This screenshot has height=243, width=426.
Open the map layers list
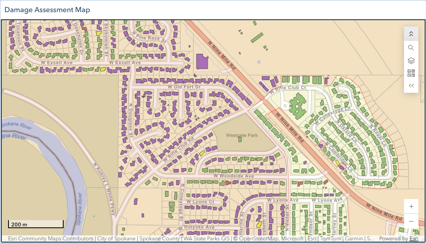[411, 61]
